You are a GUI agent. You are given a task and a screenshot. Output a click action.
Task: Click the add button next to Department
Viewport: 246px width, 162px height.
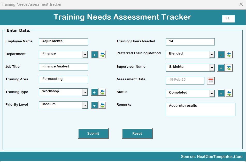95,55
